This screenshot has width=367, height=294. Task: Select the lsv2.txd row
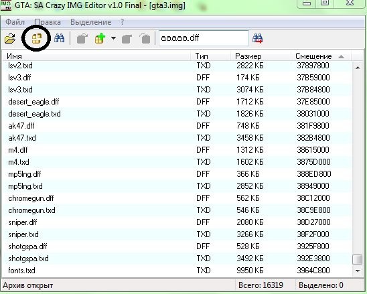tap(177, 66)
